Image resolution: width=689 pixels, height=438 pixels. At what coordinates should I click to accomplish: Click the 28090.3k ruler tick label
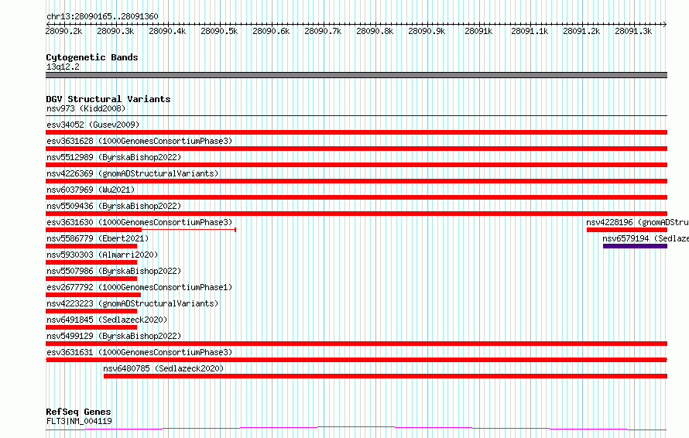pos(115,31)
